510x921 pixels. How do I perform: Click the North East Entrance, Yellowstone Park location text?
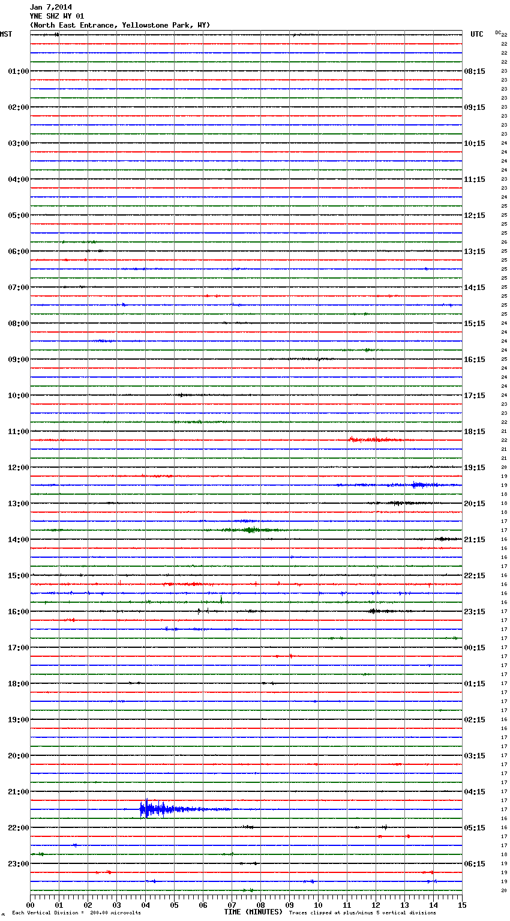pyautogui.click(x=120, y=25)
